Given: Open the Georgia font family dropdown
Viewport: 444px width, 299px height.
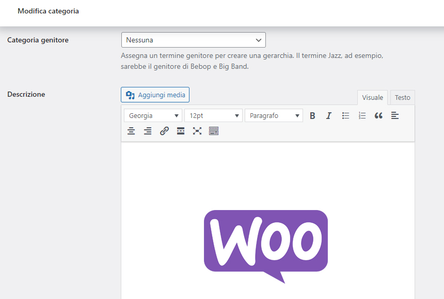Looking at the screenshot, I should (x=153, y=116).
